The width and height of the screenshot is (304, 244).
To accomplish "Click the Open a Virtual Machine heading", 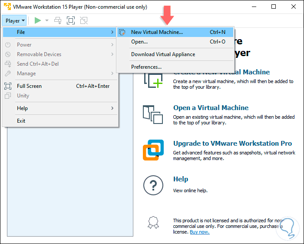I will point(211,108).
